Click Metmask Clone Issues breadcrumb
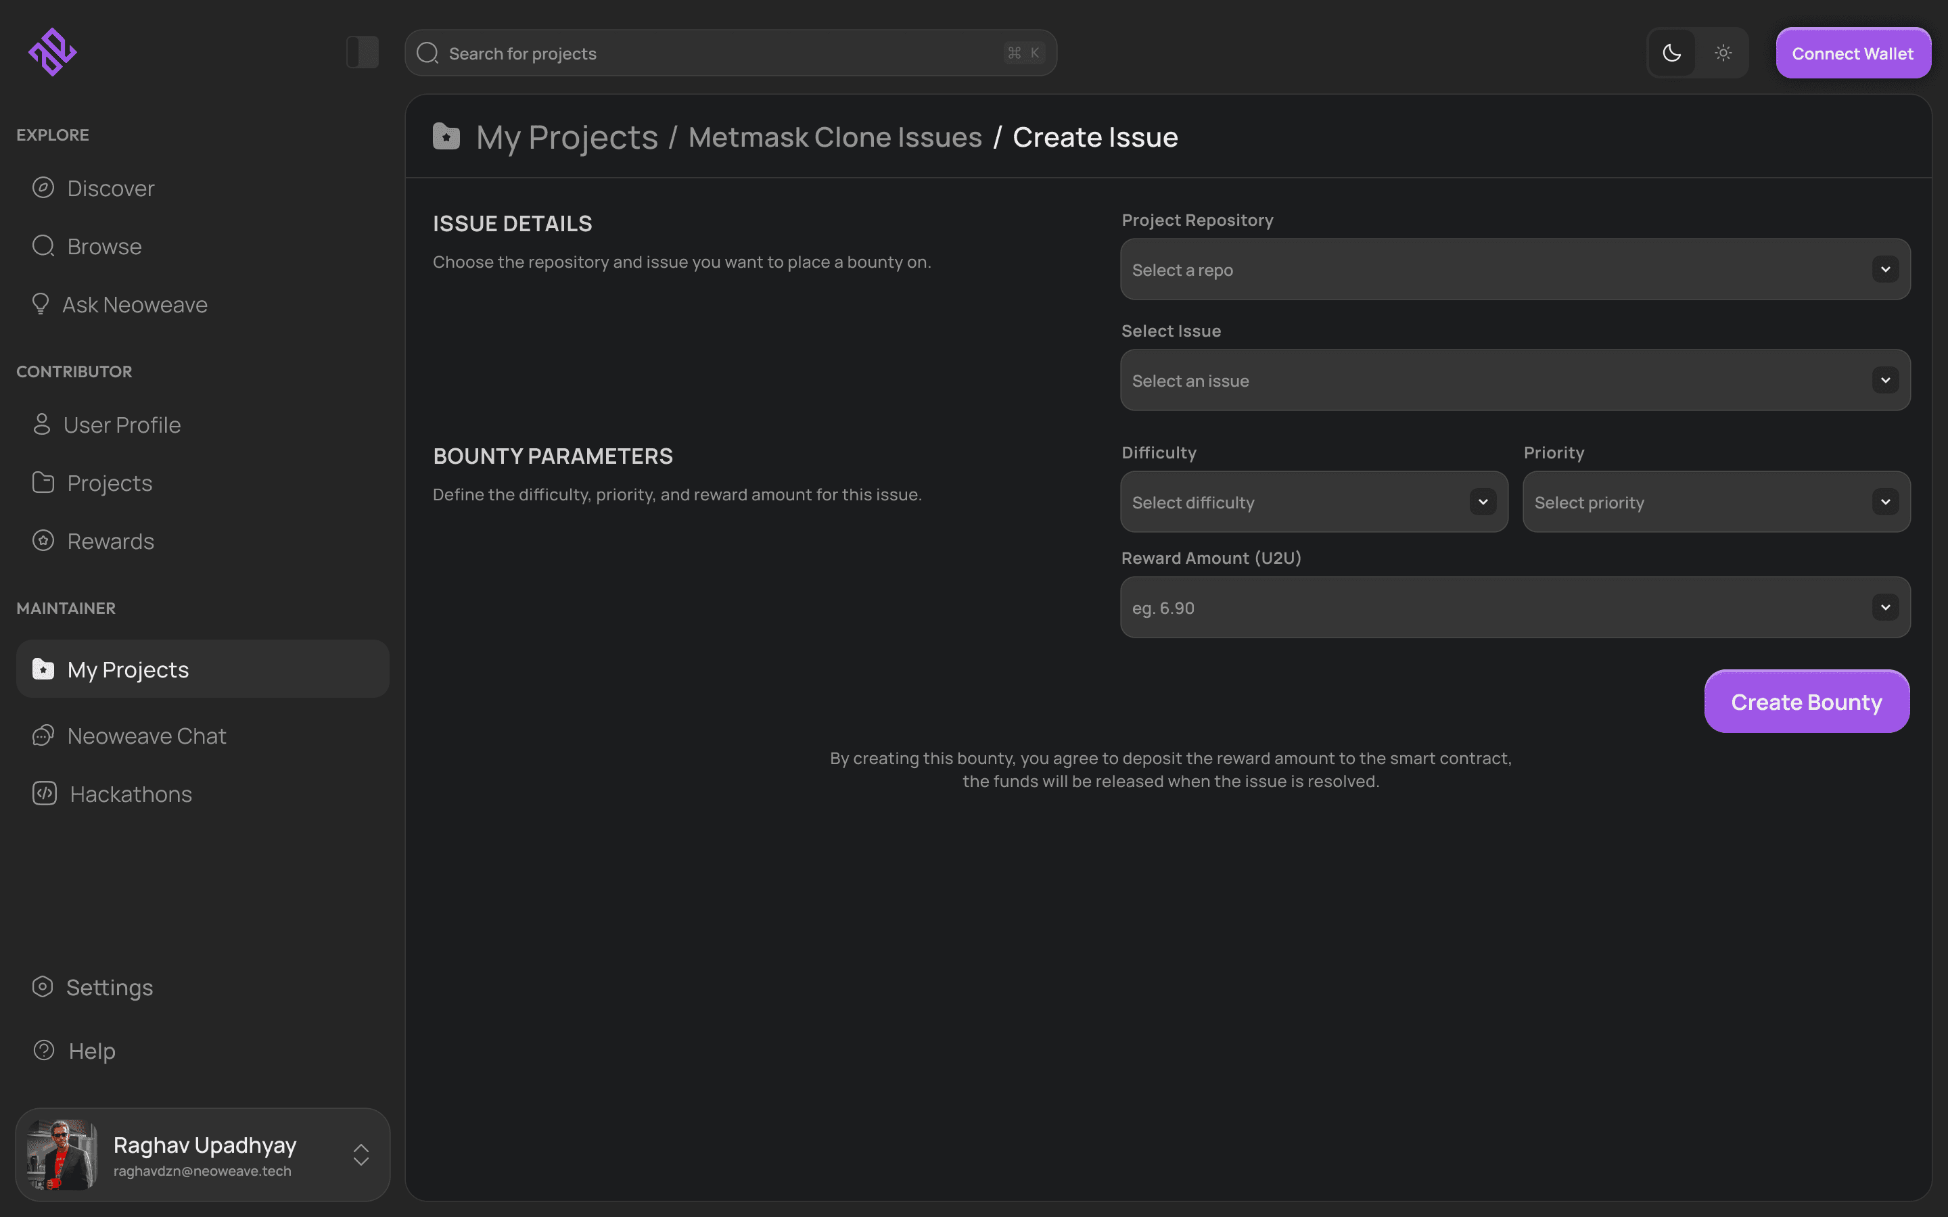This screenshot has width=1948, height=1217. coord(835,138)
